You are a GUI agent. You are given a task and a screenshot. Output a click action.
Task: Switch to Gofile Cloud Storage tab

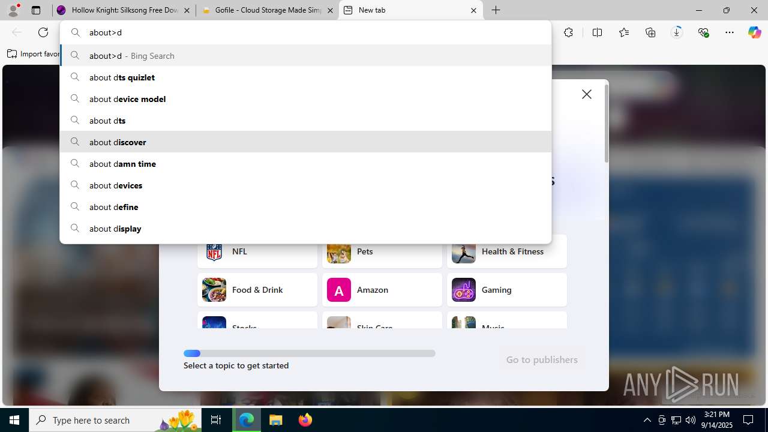click(268, 10)
